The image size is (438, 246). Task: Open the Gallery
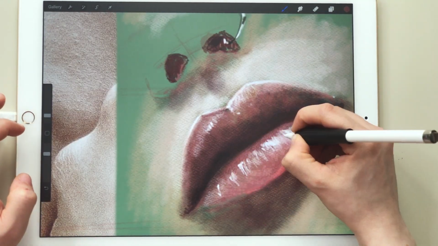click(x=55, y=7)
